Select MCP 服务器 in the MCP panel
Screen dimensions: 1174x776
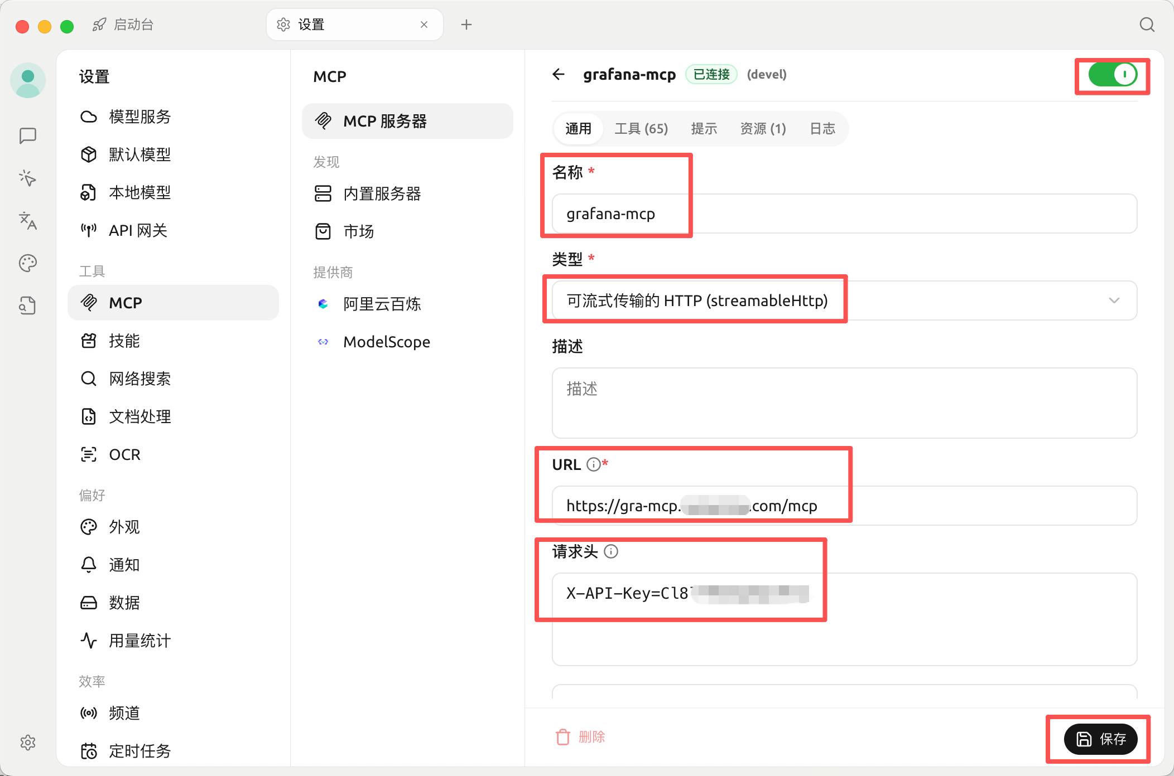click(x=407, y=121)
